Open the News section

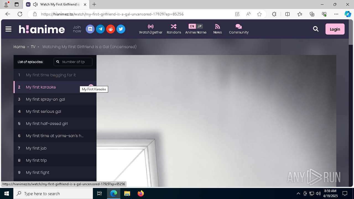pos(217,29)
